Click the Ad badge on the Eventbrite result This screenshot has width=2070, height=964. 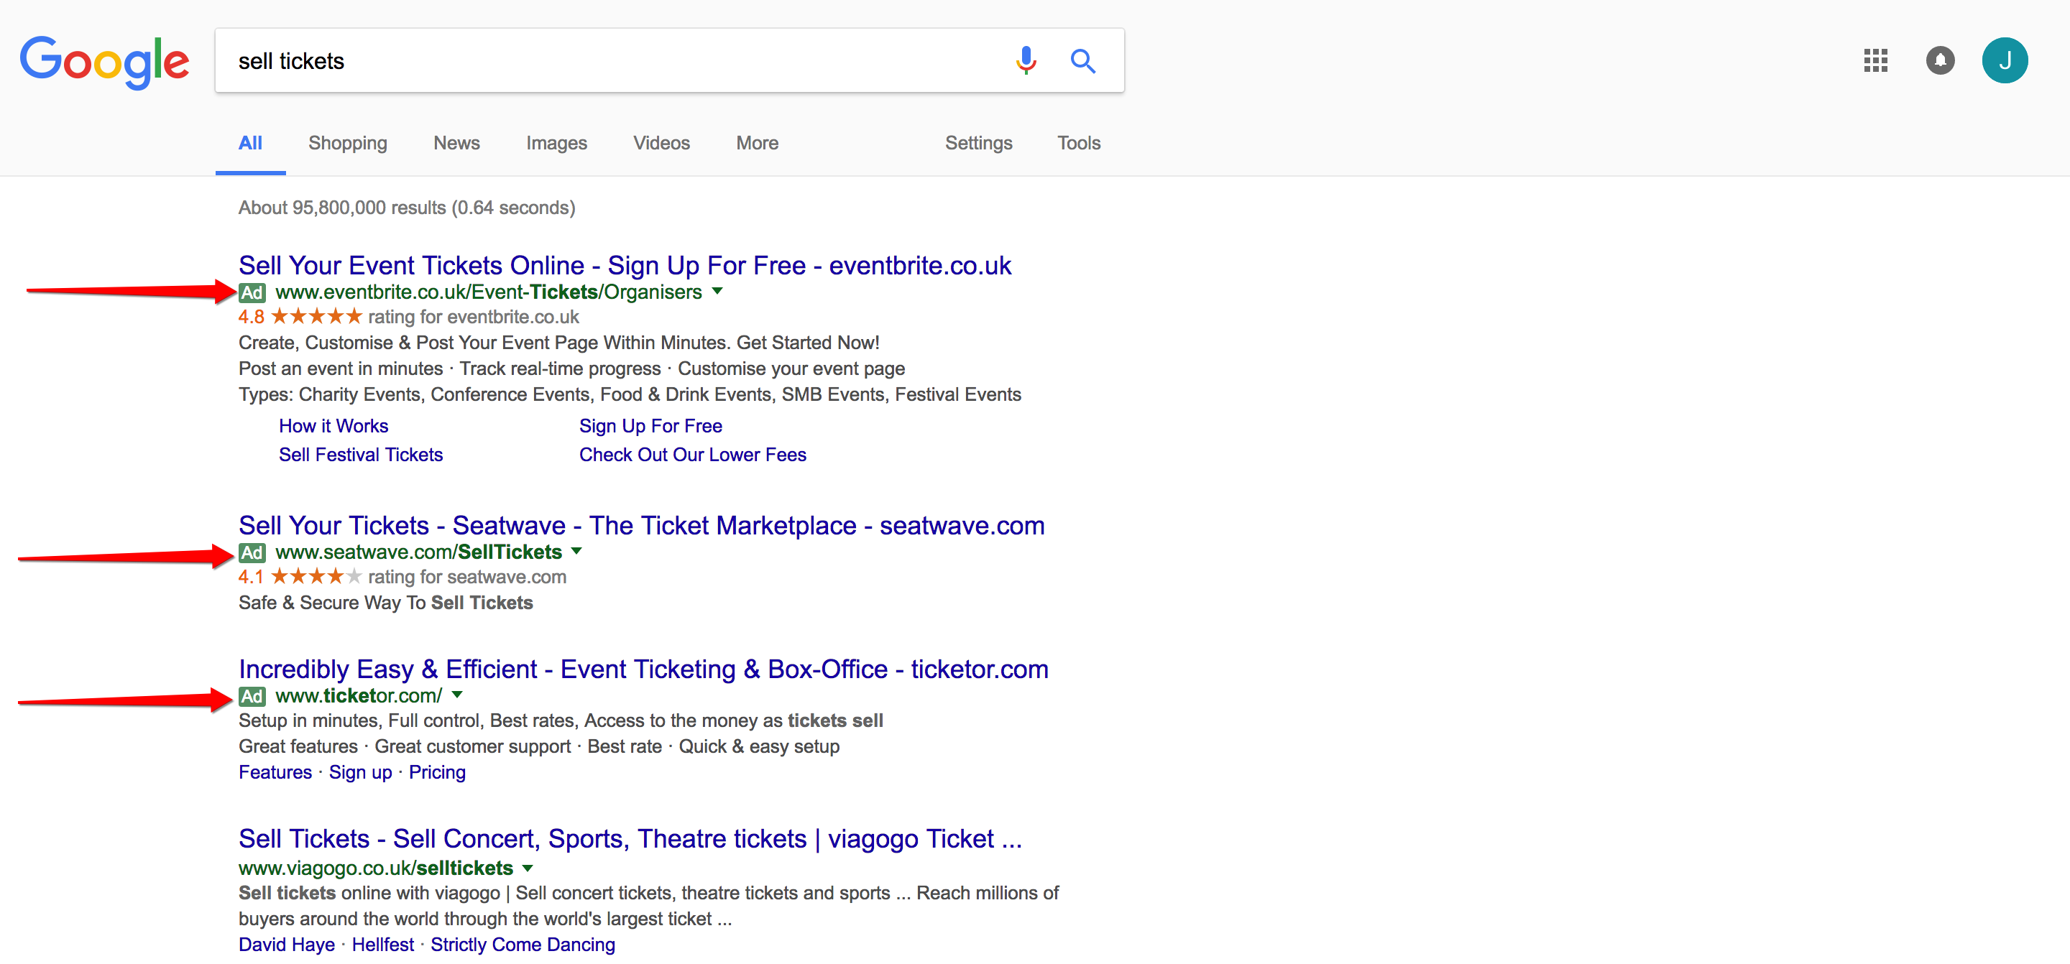[x=252, y=292]
